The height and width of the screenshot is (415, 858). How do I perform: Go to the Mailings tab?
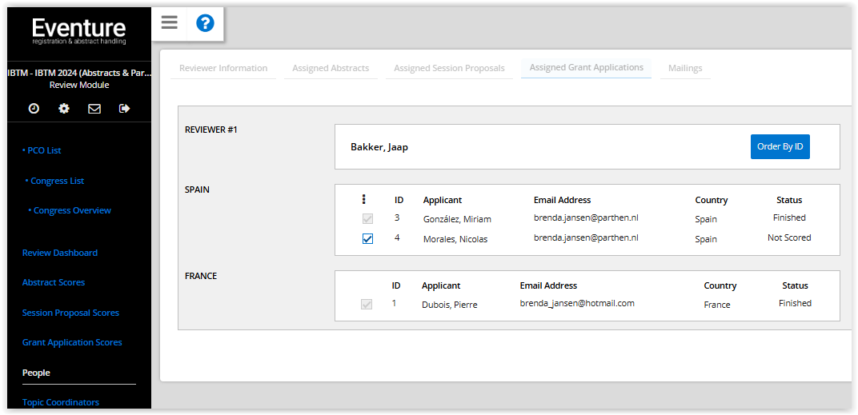(685, 68)
